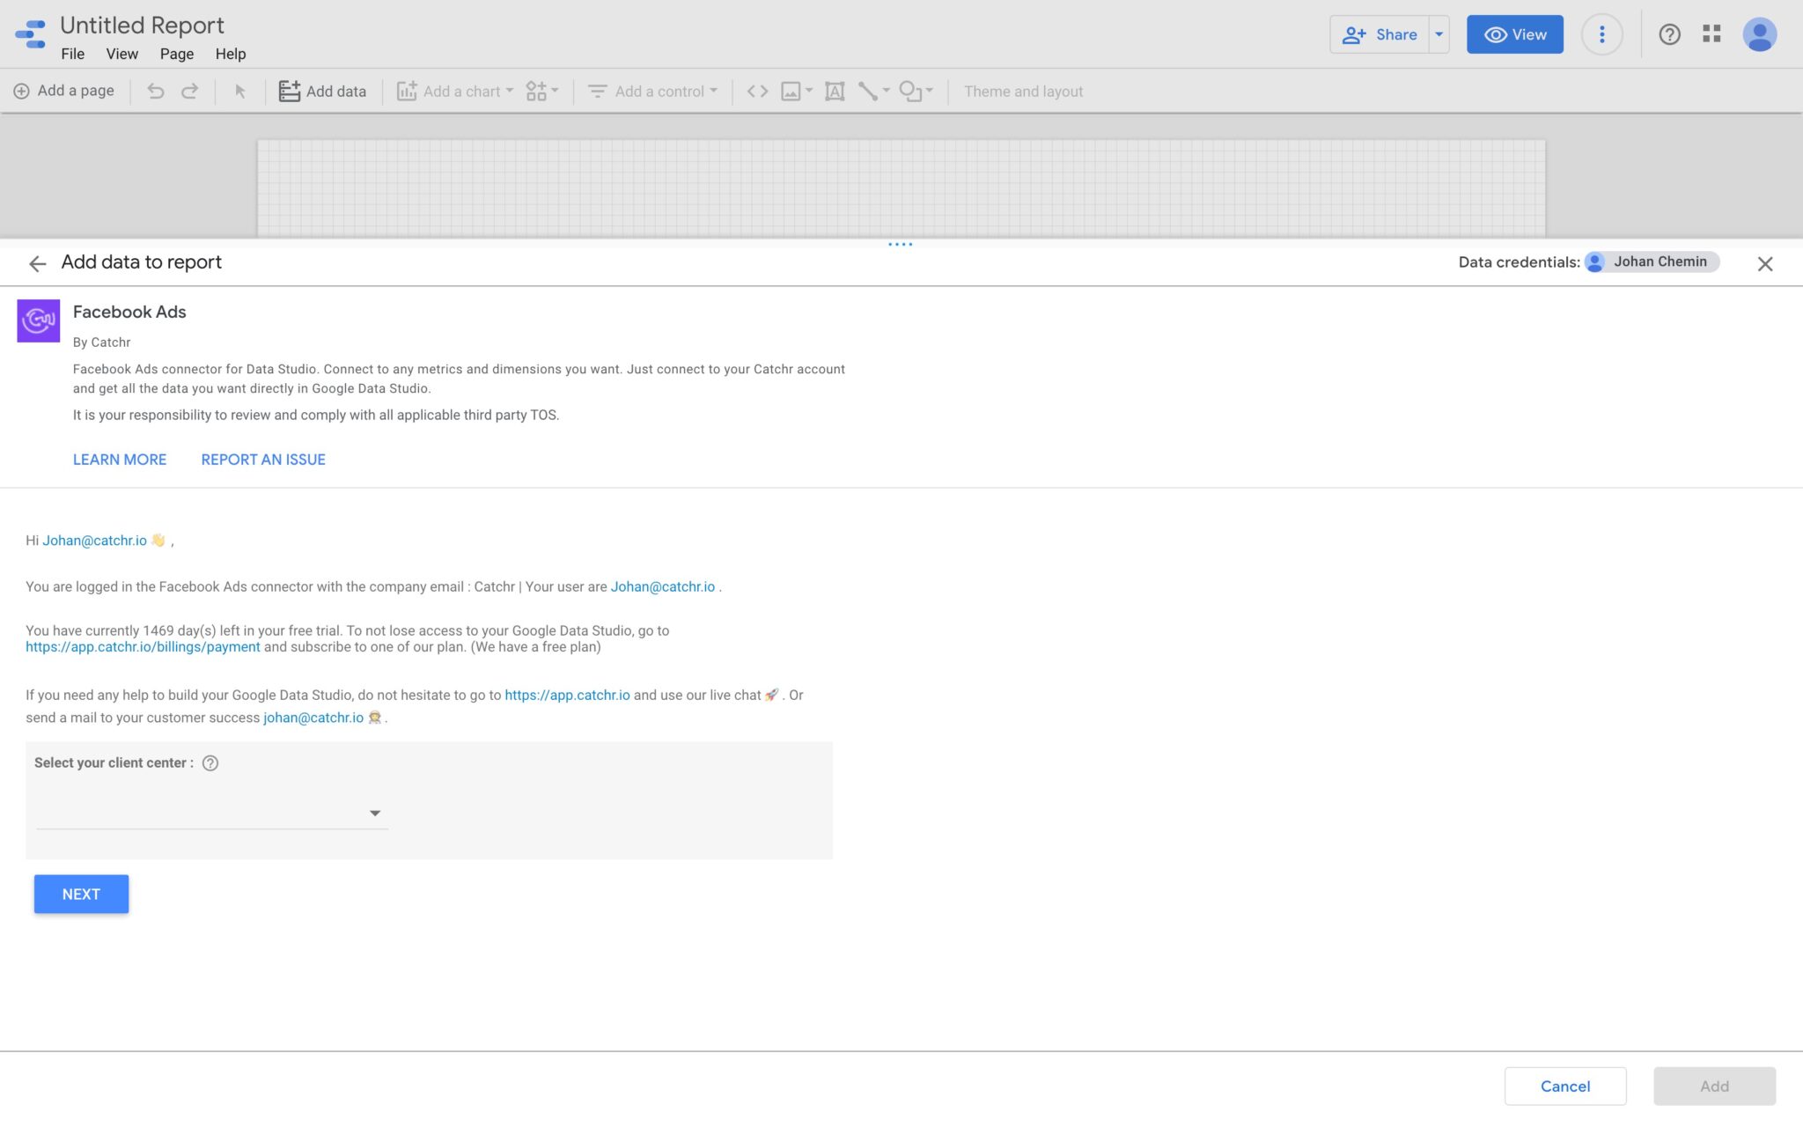Click the client center help tooltip icon

[210, 763]
